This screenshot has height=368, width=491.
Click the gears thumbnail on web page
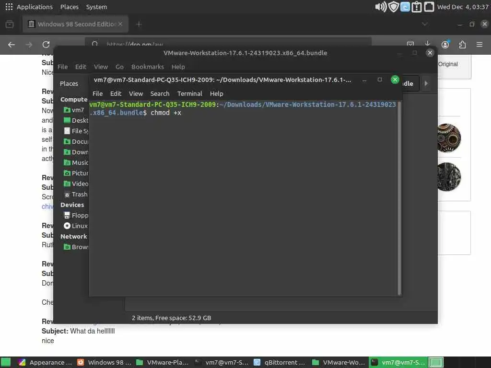coord(449,138)
